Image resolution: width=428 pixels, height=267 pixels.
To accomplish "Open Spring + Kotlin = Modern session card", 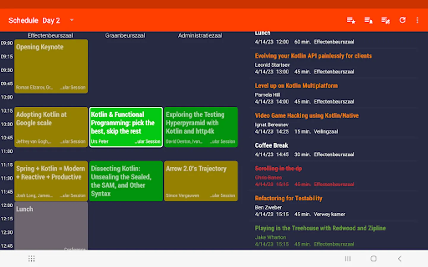I will click(51, 181).
